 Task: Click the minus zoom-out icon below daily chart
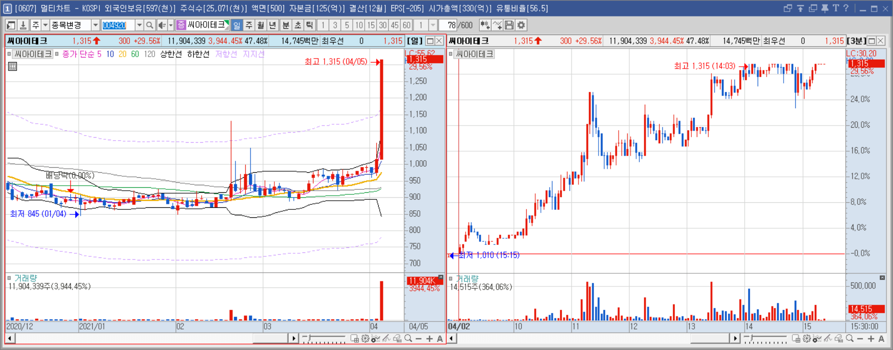pos(419,339)
